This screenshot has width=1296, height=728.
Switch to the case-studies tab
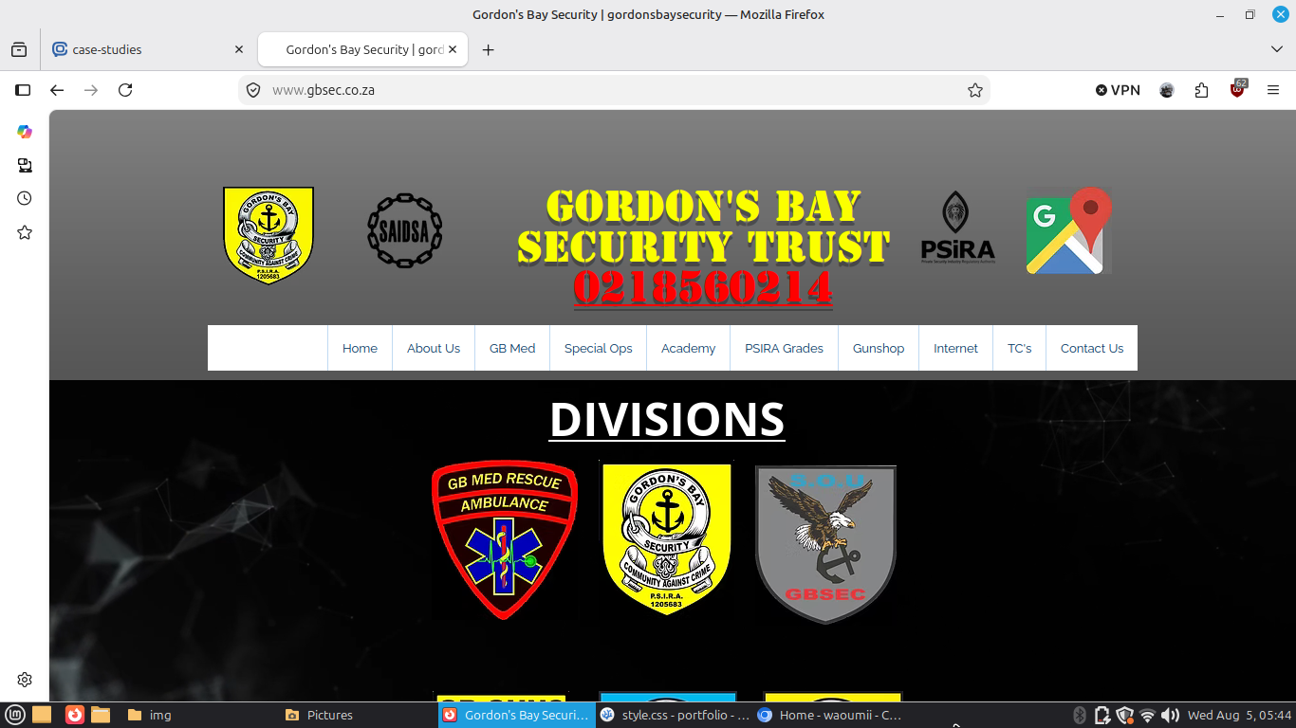click(x=149, y=49)
